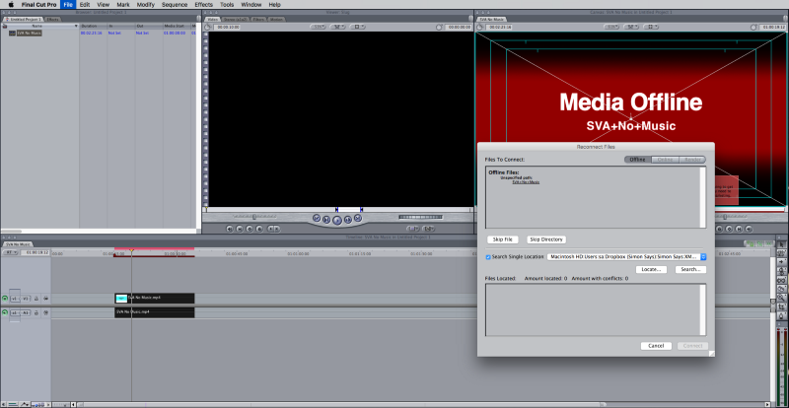Select the Zoom magnifier tool
Image resolution: width=789 pixels, height=408 pixels.
(781, 298)
